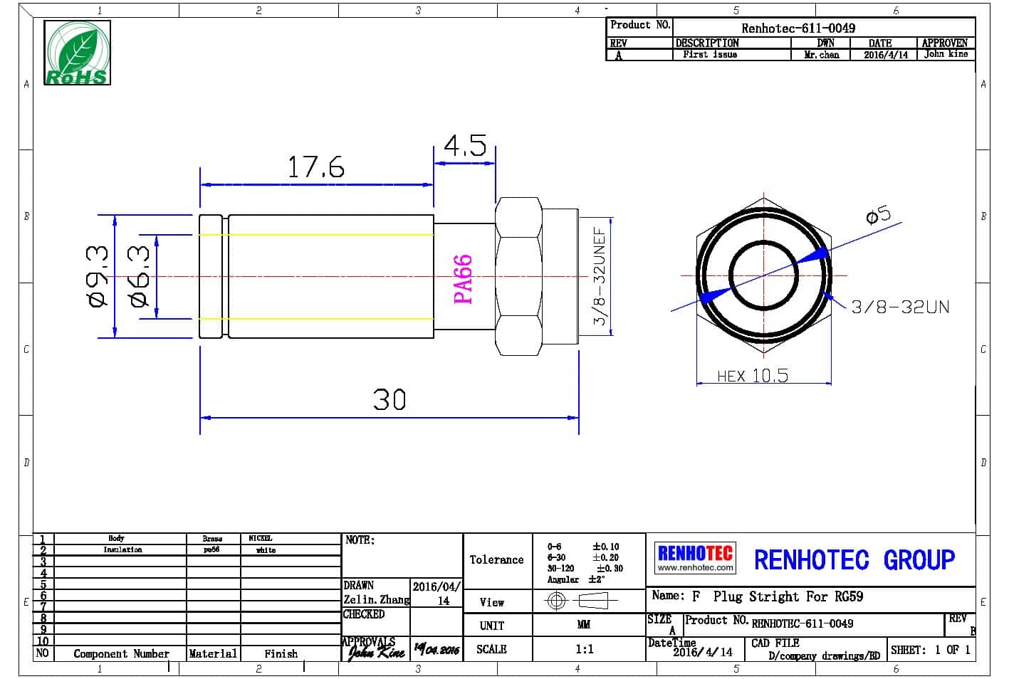Click the RENHOTEC GROUP title text
Image resolution: width=1009 pixels, height=679 pixels.
(854, 560)
